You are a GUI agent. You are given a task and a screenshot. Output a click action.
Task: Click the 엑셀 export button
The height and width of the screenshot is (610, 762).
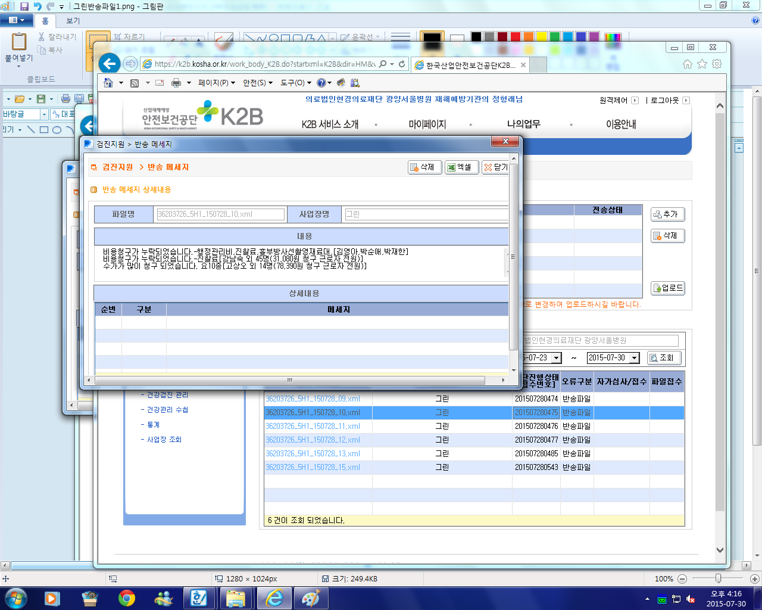[x=462, y=167]
